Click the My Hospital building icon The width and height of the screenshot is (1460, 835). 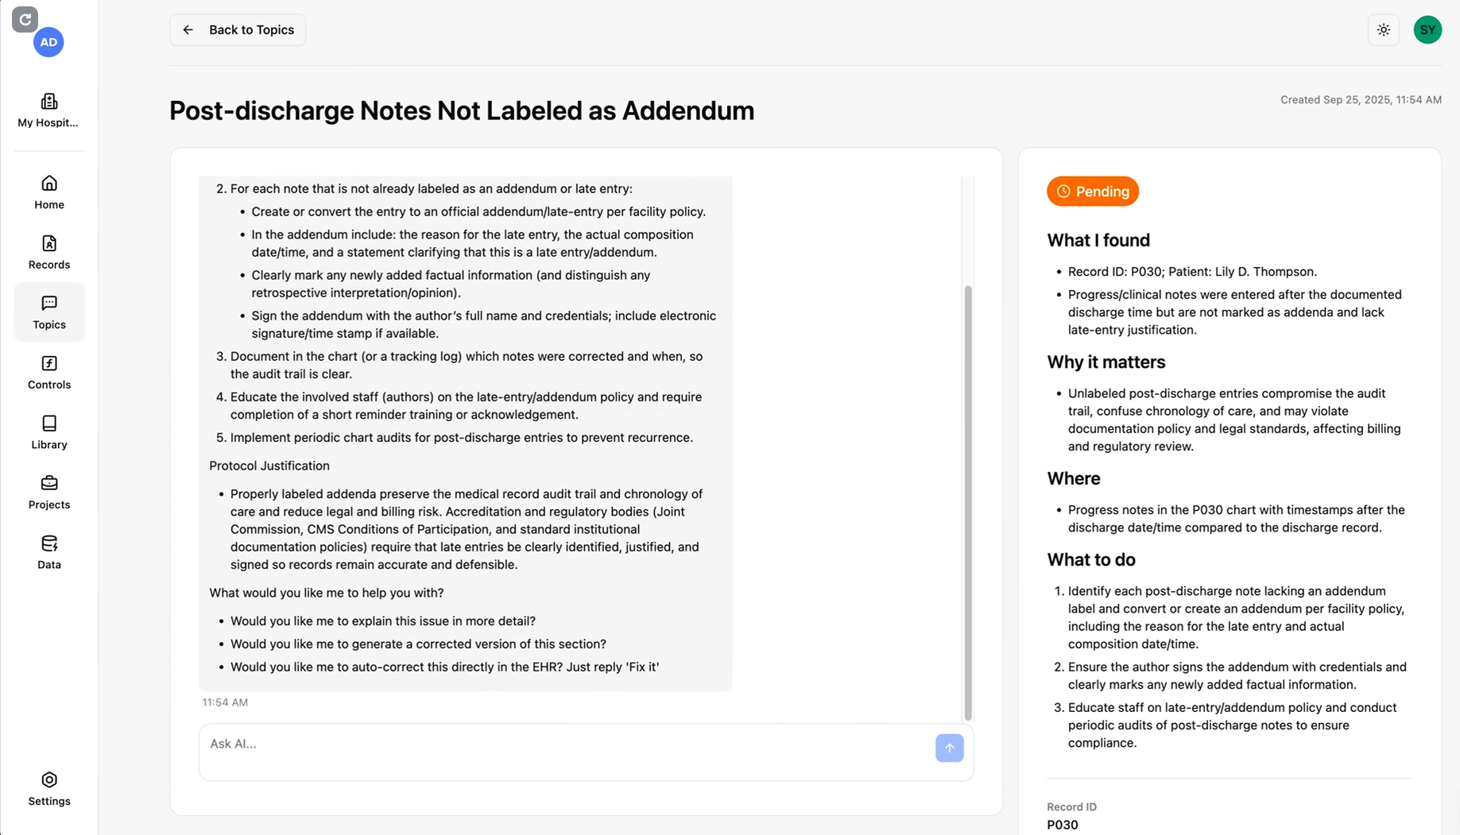point(48,102)
